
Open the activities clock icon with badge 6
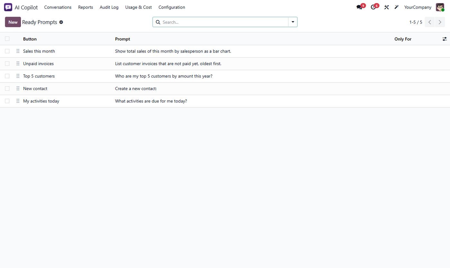pos(373,7)
